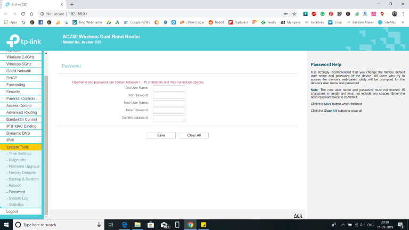Open a new browser tab
Image resolution: width=409 pixels, height=230 pixels.
[x=72, y=4]
